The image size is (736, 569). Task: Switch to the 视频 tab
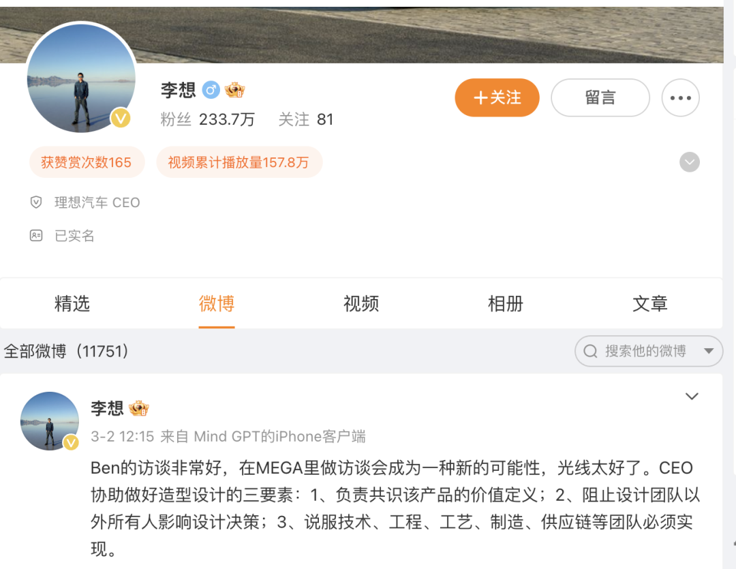(x=361, y=303)
